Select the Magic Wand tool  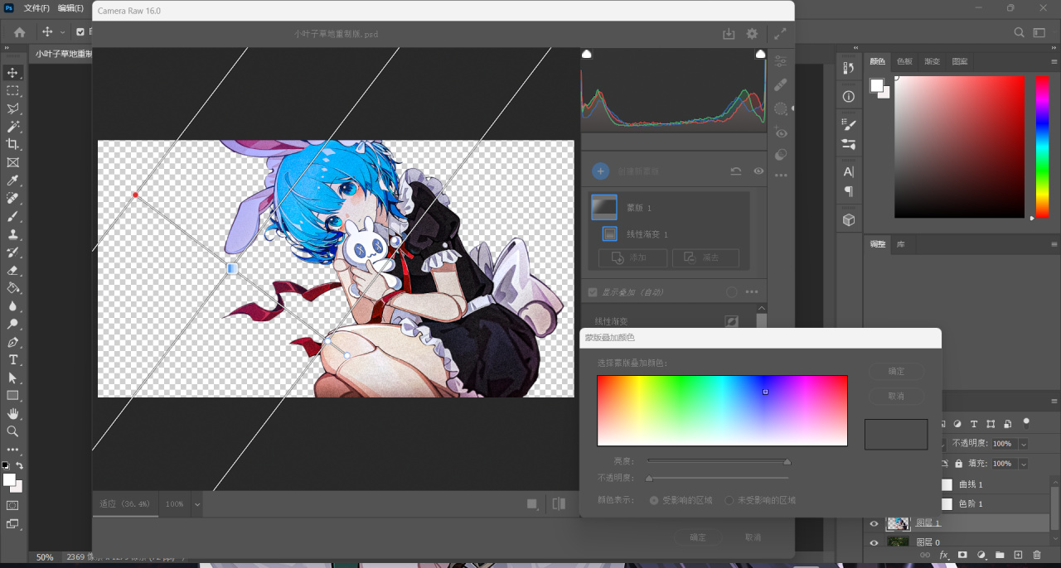[x=13, y=127]
